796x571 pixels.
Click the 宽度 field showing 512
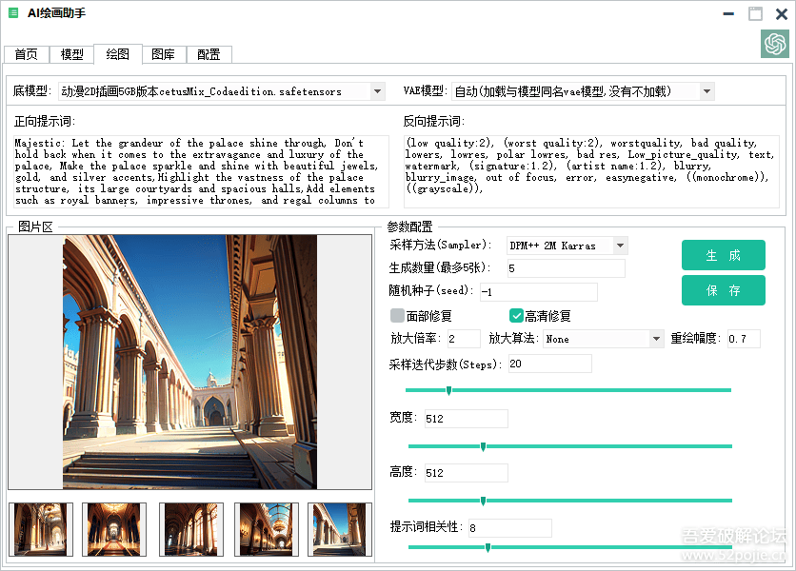click(466, 419)
